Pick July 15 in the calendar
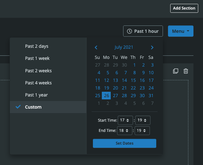Image resolution: width=203 pixels, height=165 pixels. (x=133, y=80)
